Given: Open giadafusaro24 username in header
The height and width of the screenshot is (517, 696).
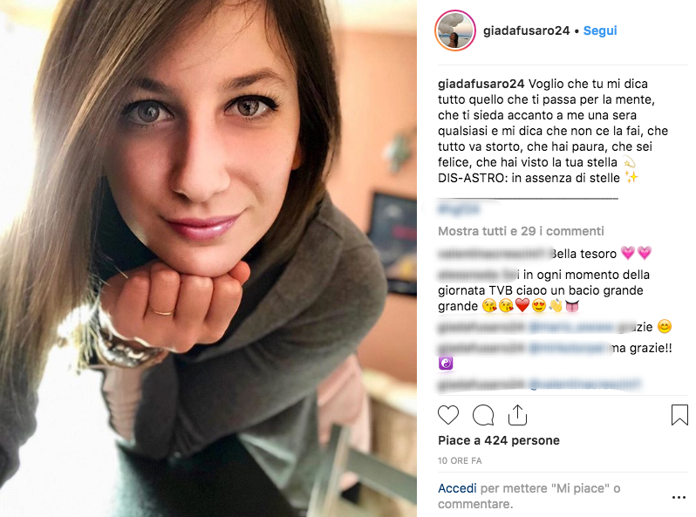Looking at the screenshot, I should coord(527,31).
